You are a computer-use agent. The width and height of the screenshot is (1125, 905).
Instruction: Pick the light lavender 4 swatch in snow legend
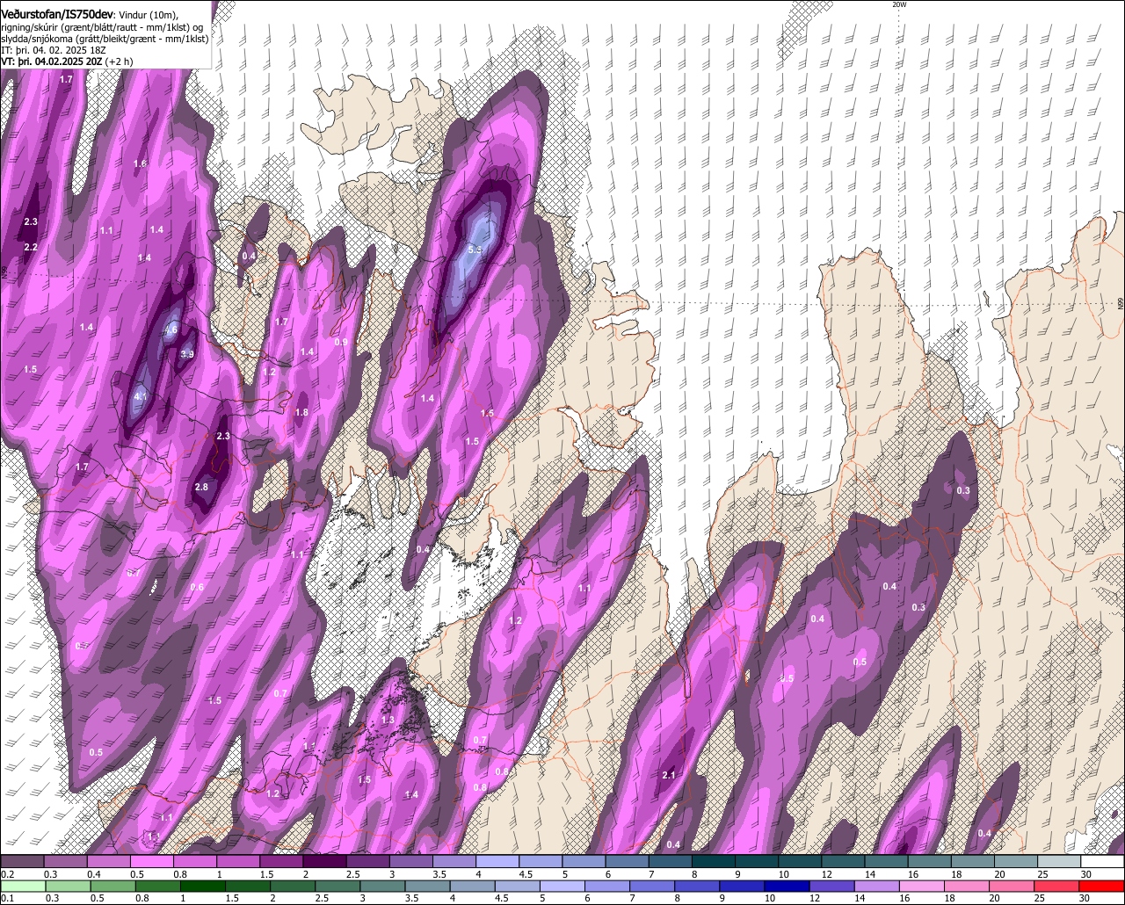tap(497, 862)
